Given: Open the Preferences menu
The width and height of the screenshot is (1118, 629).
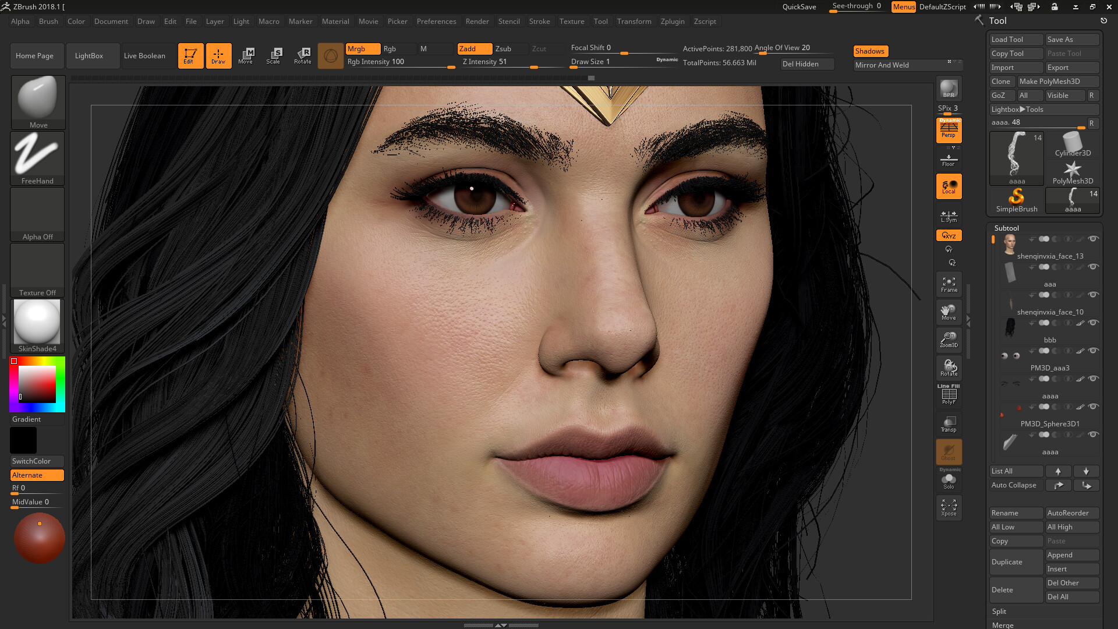Looking at the screenshot, I should coord(436,22).
